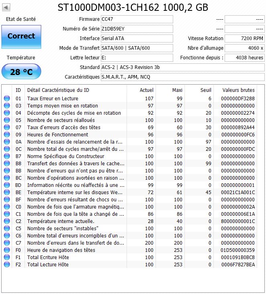Click raw value 00021C1A001C

point(237,193)
